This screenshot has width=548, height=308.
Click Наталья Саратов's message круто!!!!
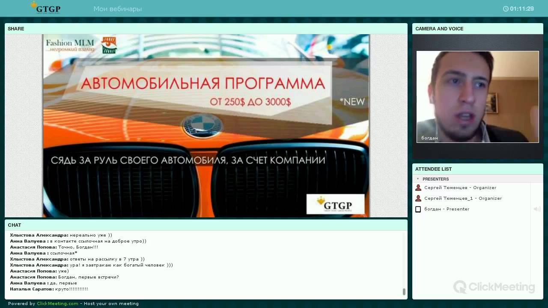[71, 289]
